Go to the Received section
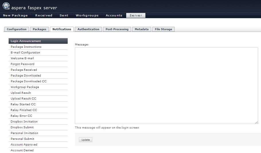Image resolution: width=261 pixels, height=153 pixels. (44, 15)
